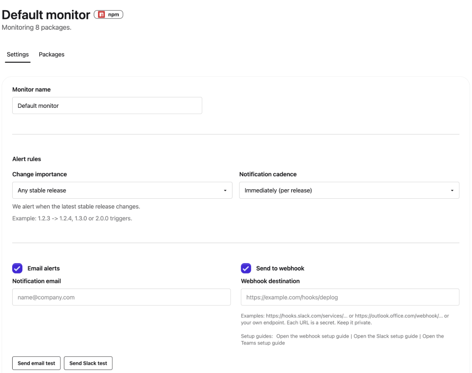
Task: Click the Webhook destination label
Action: coord(270,281)
